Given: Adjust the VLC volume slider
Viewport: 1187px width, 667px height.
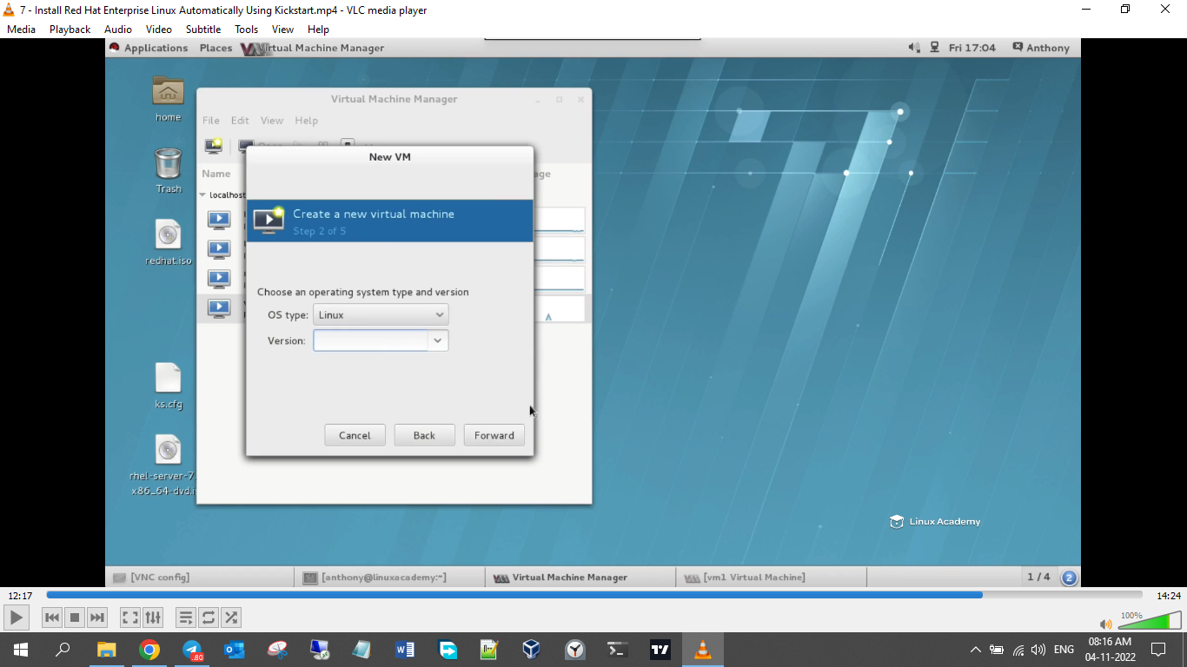Looking at the screenshot, I should [x=1149, y=620].
